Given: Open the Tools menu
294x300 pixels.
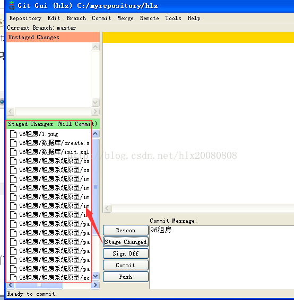Looking at the screenshot, I should tap(173, 18).
